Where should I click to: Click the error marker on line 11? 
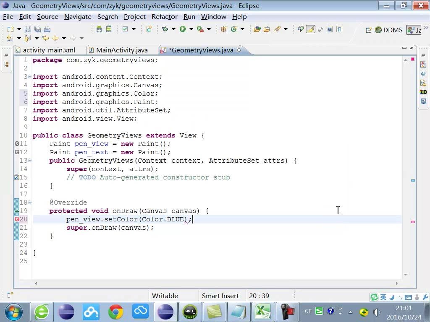tap(17, 143)
